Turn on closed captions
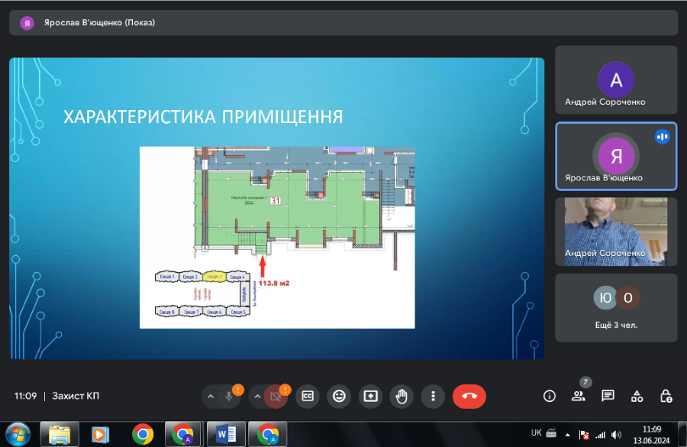The width and height of the screenshot is (687, 447). click(308, 396)
